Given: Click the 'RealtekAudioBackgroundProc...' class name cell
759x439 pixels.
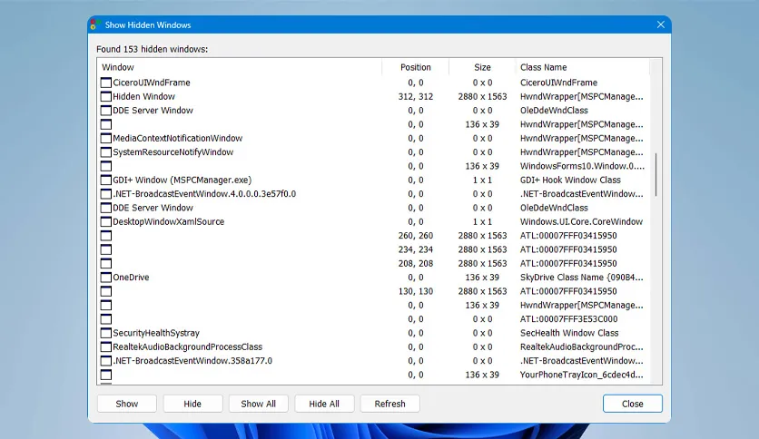Looking at the screenshot, I should click(582, 347).
